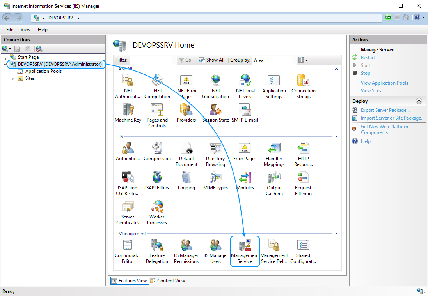Open Feature Delegation
428x296 pixels.
157,251
